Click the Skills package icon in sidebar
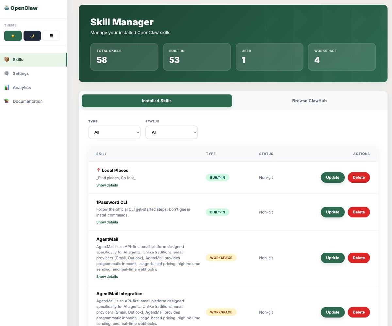Image resolution: width=392 pixels, height=326 pixels. pyautogui.click(x=7, y=59)
